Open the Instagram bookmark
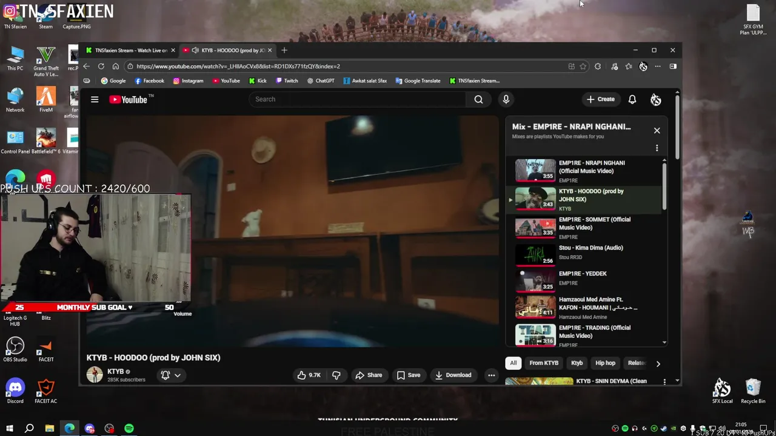This screenshot has height=436, width=776. pos(188,81)
